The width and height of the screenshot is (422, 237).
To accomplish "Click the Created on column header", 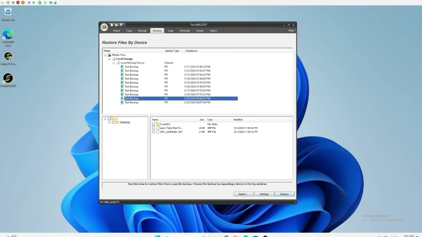I will click(x=191, y=51).
